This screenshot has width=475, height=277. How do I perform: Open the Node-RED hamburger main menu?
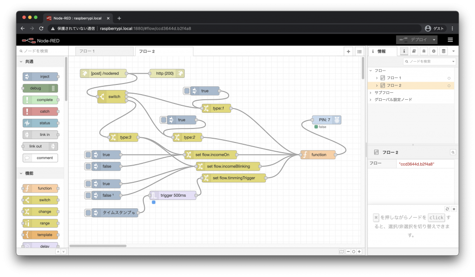450,40
